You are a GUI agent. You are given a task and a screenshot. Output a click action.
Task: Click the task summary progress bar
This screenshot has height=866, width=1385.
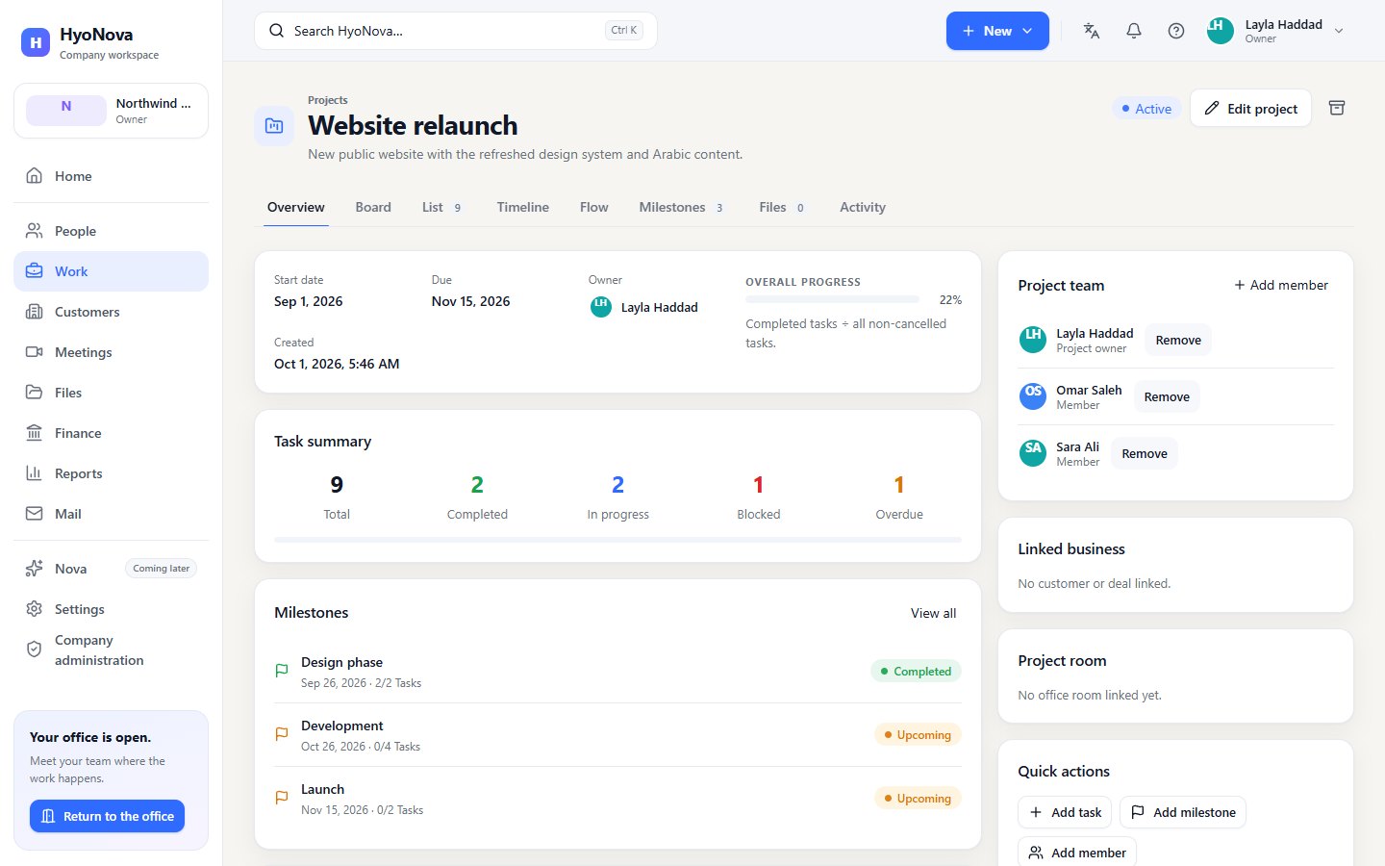pos(617,540)
